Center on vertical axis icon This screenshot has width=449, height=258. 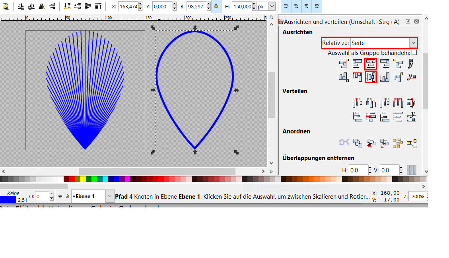click(x=371, y=64)
